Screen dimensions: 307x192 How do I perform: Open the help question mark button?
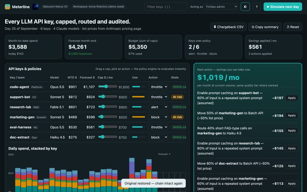[x=256, y=6]
